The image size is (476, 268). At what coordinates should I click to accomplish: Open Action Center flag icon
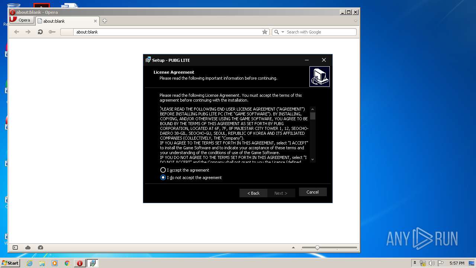coord(441,263)
